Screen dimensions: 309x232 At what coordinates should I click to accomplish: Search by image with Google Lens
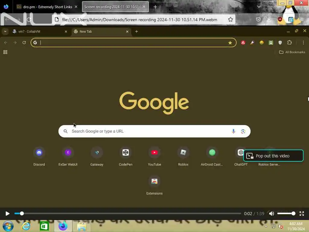[243, 131]
